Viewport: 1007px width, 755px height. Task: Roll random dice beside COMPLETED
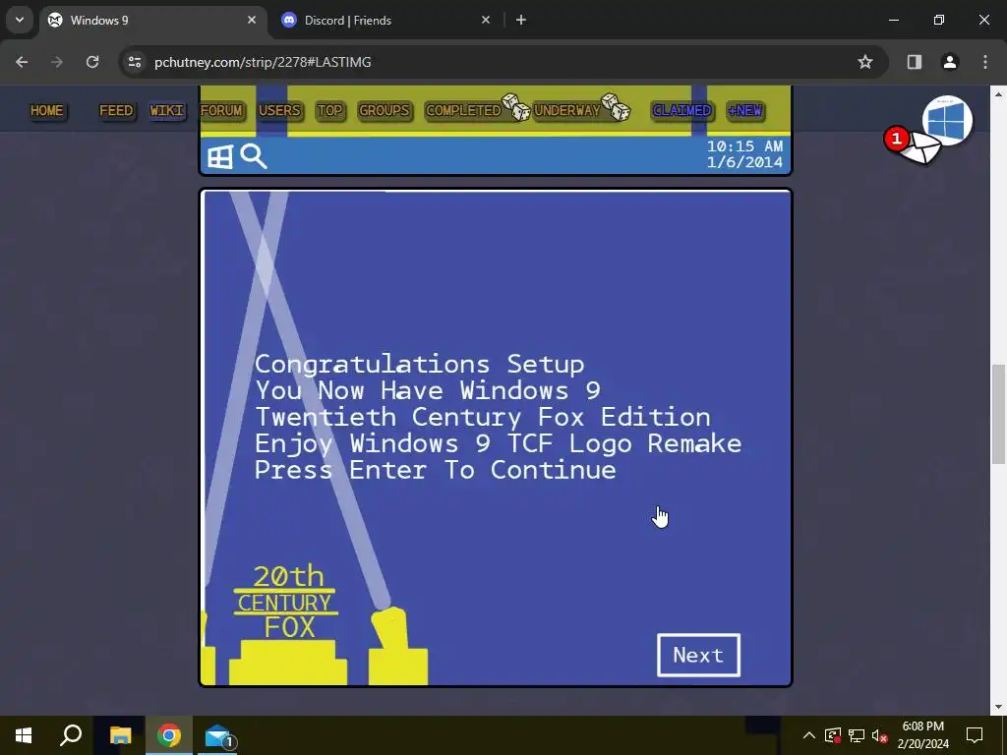click(515, 107)
